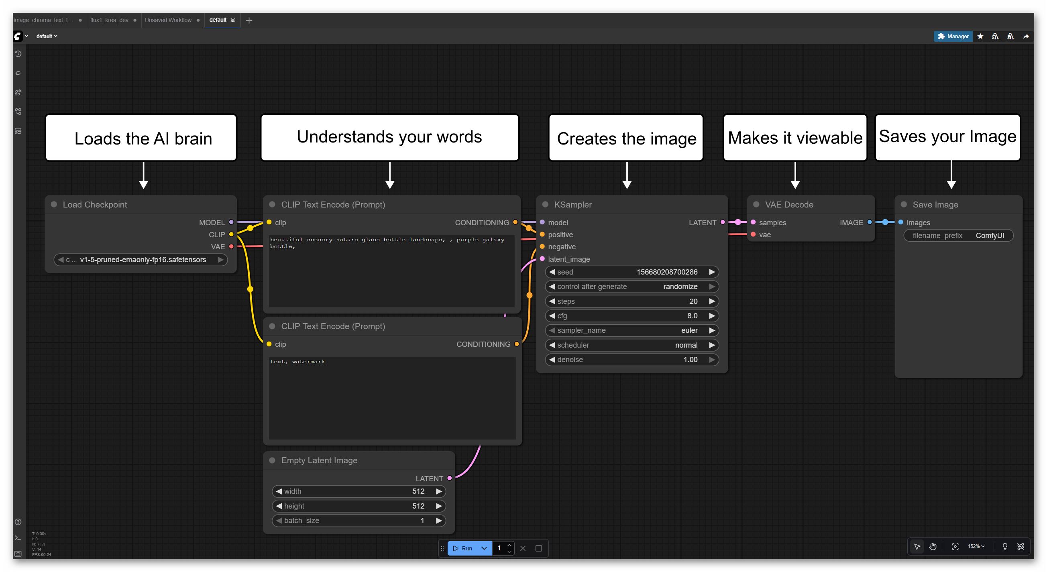Image resolution: width=1047 pixels, height=572 pixels.
Task: Click the text, watermark prompt box
Action: click(392, 398)
